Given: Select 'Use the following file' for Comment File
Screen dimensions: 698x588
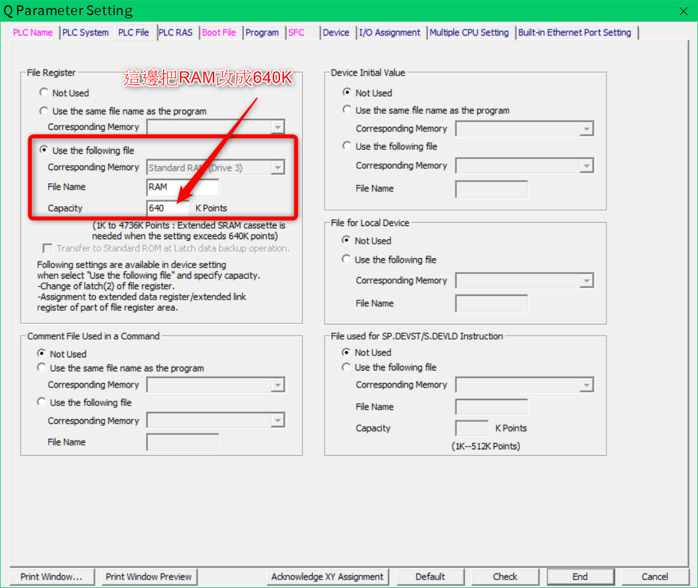Looking at the screenshot, I should click(42, 402).
